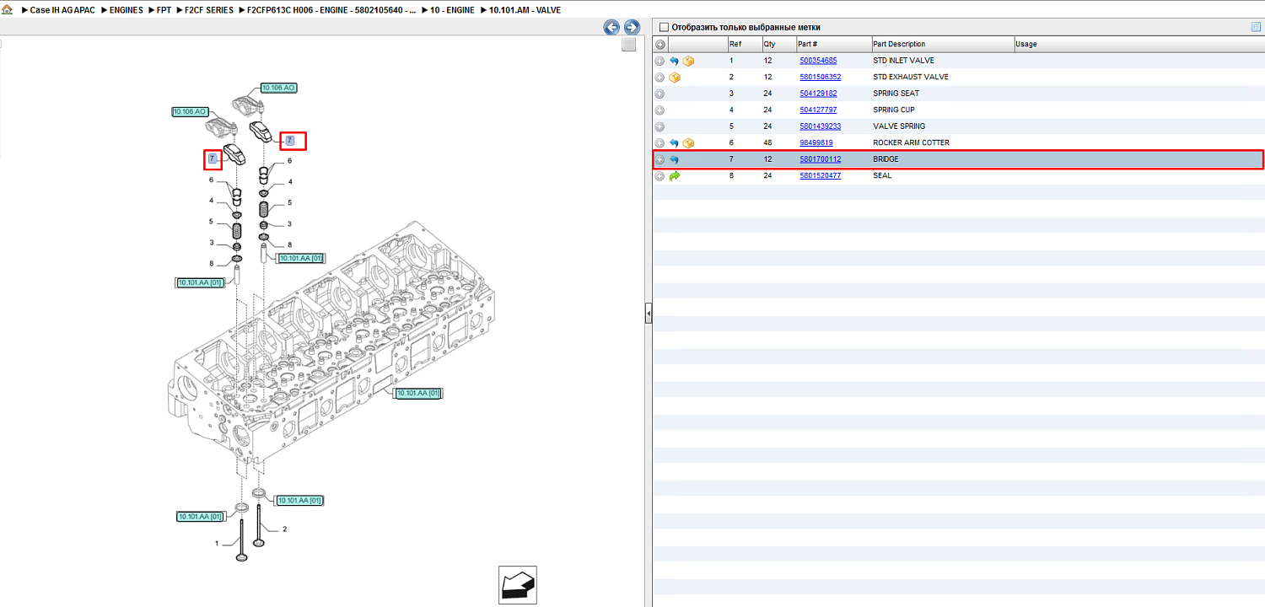The height and width of the screenshot is (607, 1265).
Task: Click callout number 2 in the diagram
Action: pos(284,529)
